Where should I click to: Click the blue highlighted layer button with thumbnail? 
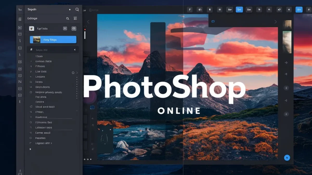53,40
